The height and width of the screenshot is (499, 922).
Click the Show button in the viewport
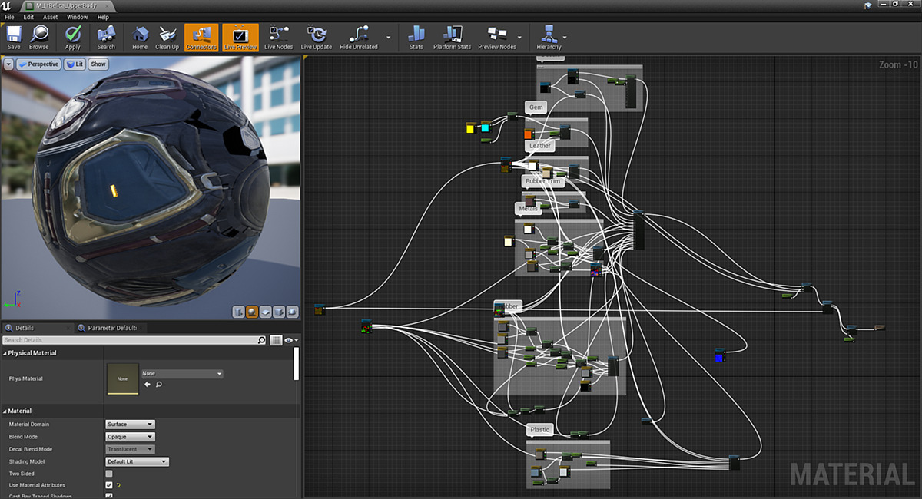click(98, 64)
